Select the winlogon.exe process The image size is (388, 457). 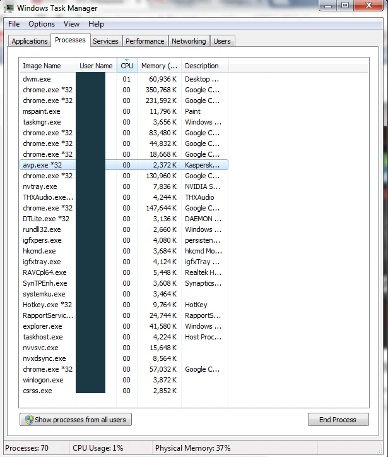click(x=124, y=380)
